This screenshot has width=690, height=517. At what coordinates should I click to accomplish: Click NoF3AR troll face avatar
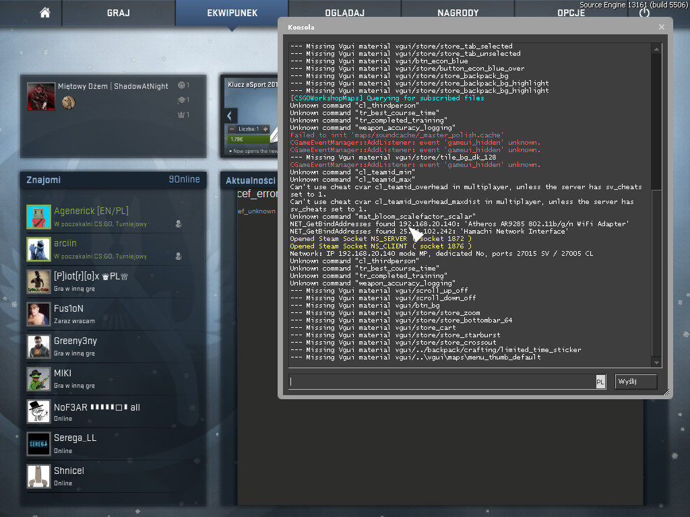[38, 411]
